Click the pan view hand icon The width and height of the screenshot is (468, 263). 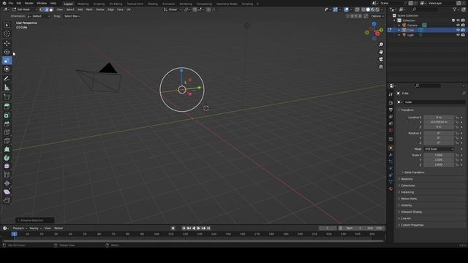pyautogui.click(x=381, y=52)
